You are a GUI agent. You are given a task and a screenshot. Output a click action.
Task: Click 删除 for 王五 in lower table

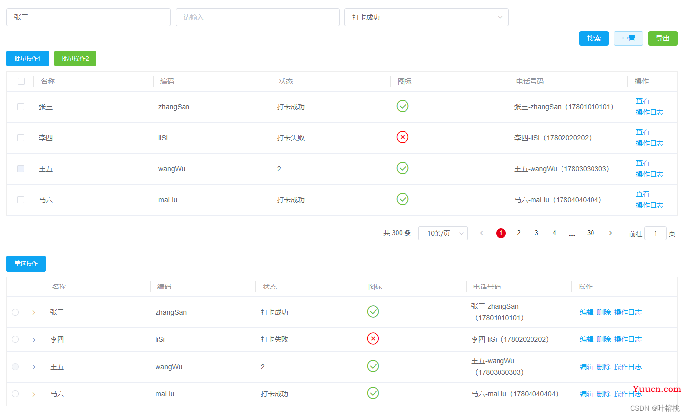point(604,367)
